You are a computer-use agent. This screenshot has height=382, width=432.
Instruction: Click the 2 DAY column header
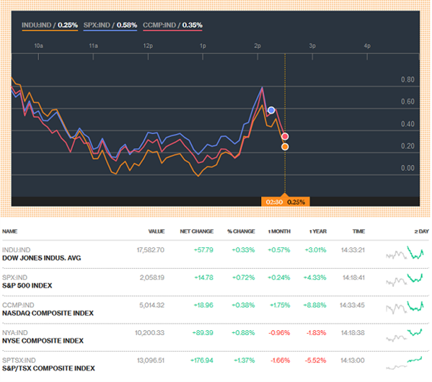coord(421,231)
